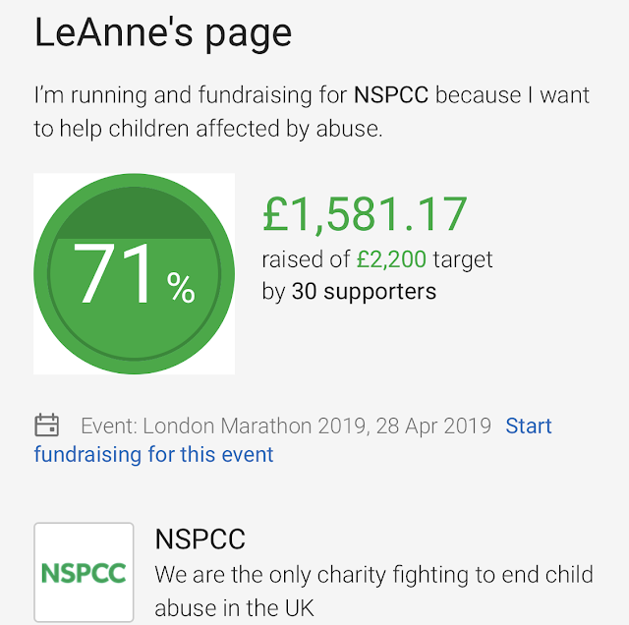Screen dimensions: 629x625
Task: Click the 30 supporters count
Action: (x=364, y=291)
